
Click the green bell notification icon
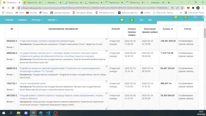click(132, 20)
